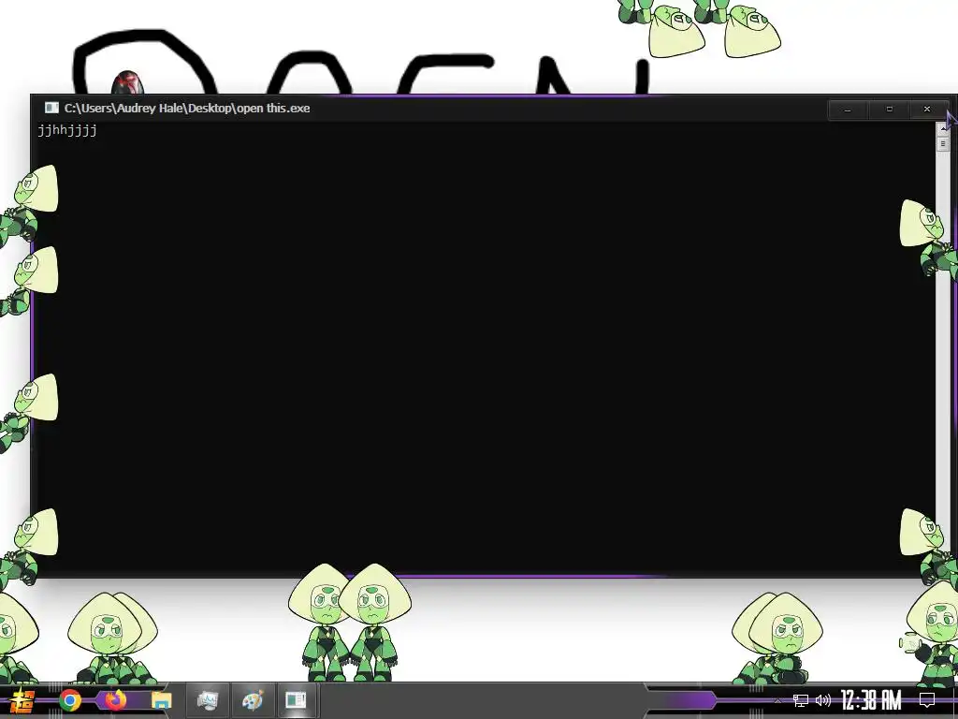Click the console vertical scrollbar thumb
The width and height of the screenshot is (958, 719).
[943, 143]
